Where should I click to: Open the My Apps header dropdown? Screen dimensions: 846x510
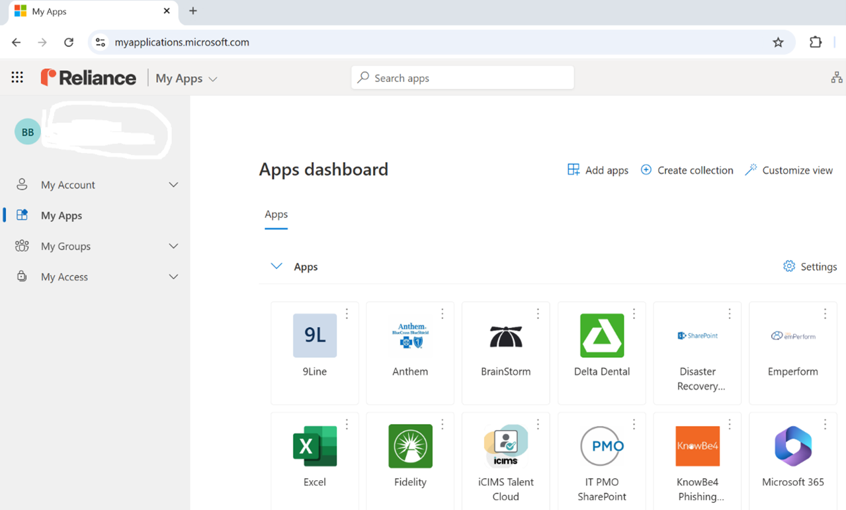tap(187, 78)
